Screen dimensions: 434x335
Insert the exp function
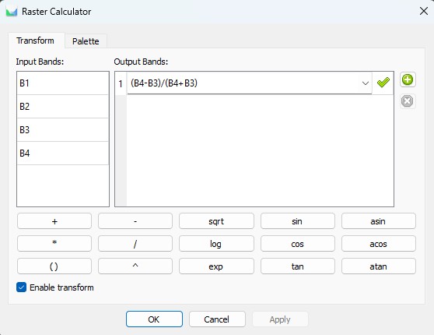pos(216,266)
